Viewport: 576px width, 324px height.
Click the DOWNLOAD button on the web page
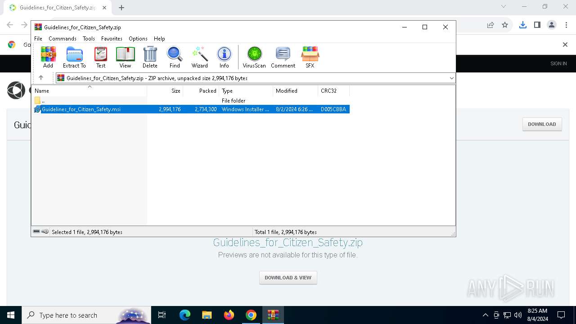542,124
